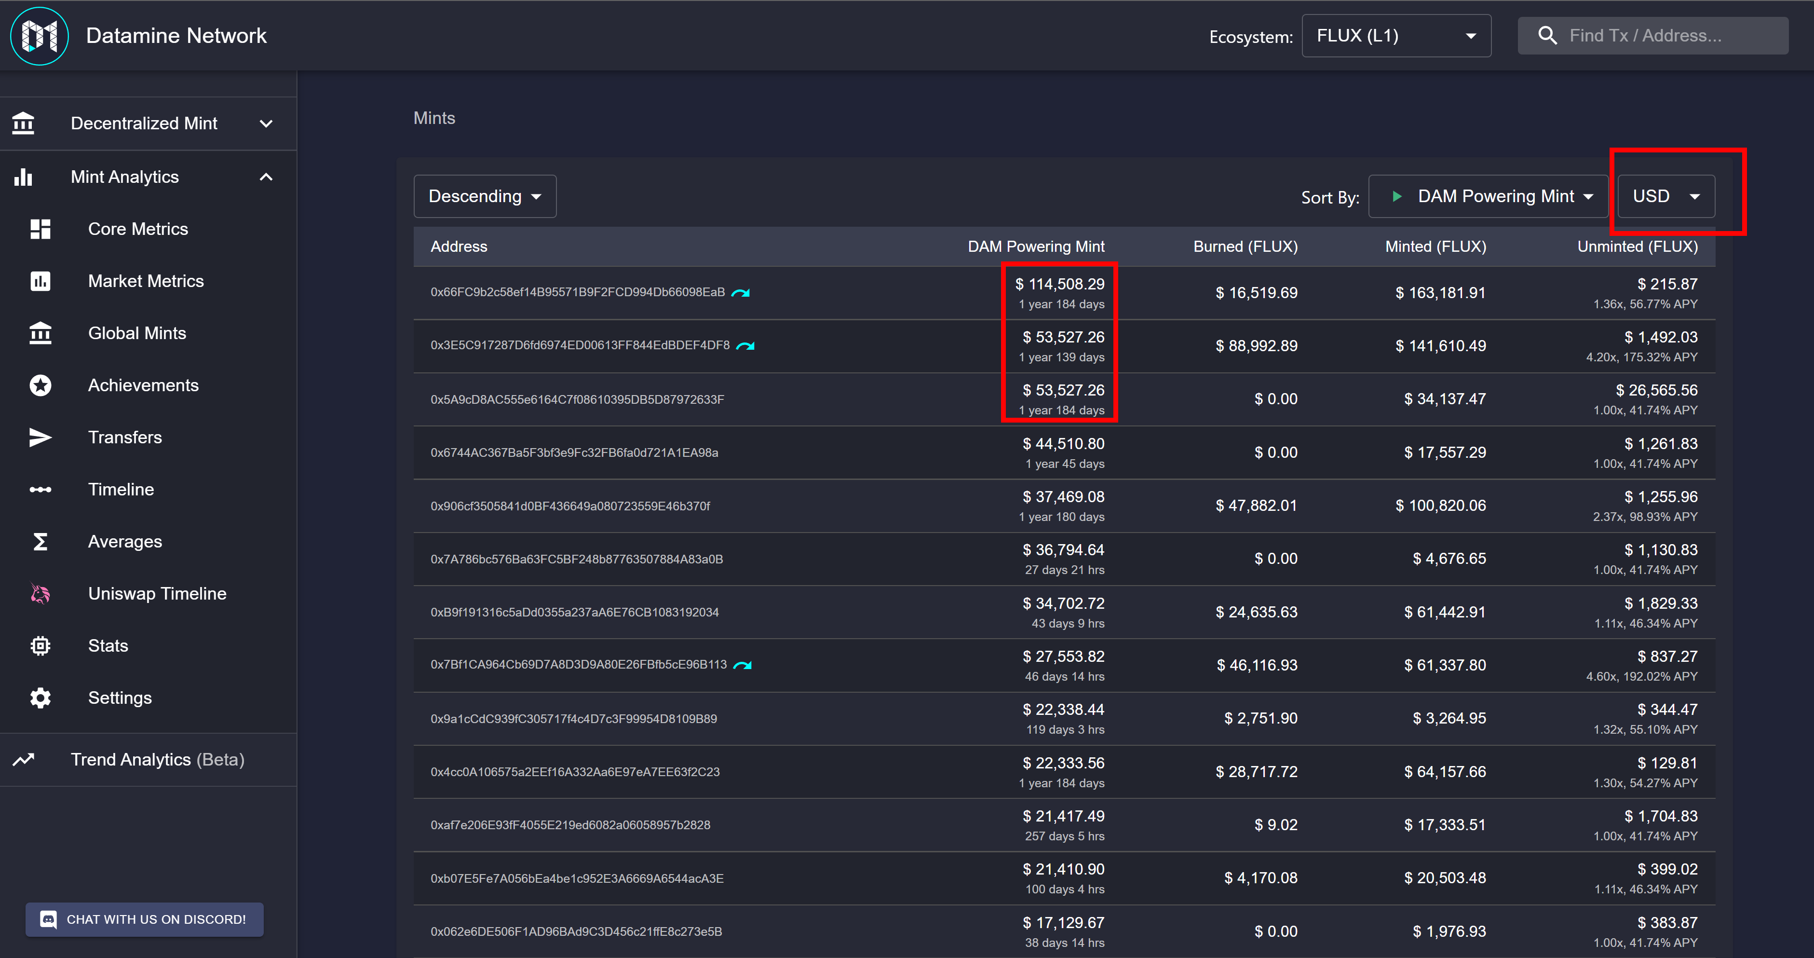Click the Timeline dots icon
The width and height of the screenshot is (1814, 958).
pos(40,490)
